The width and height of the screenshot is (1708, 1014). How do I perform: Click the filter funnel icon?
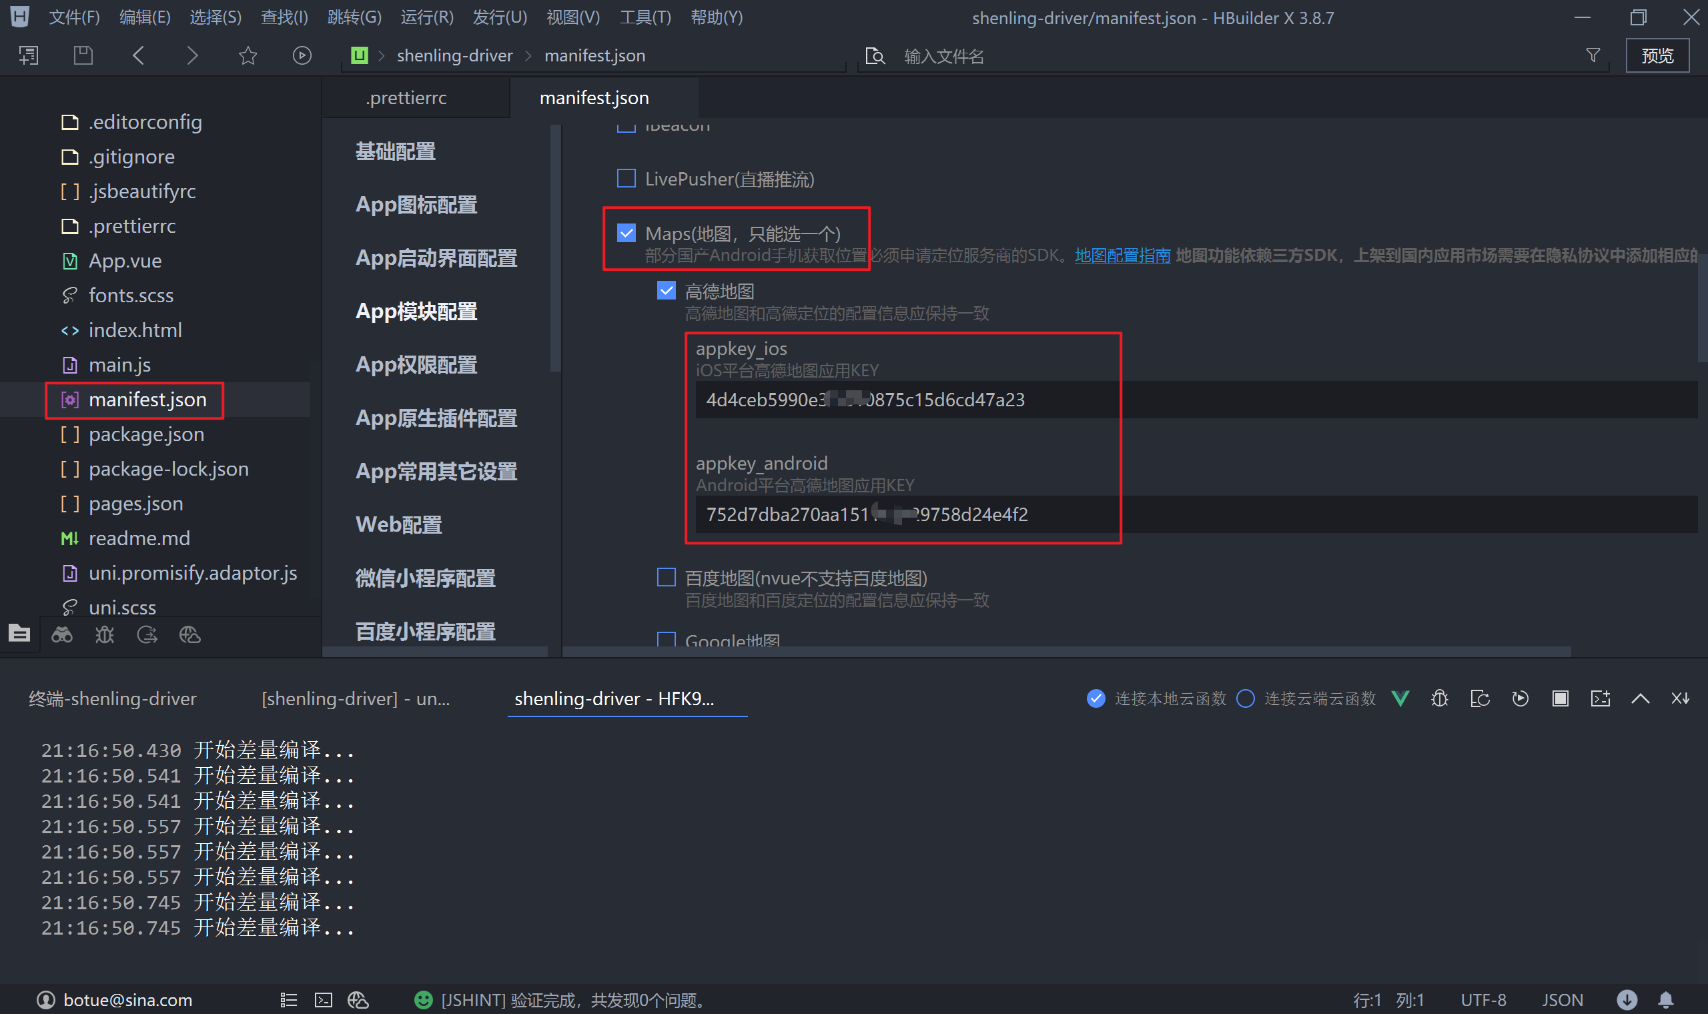click(x=1593, y=55)
